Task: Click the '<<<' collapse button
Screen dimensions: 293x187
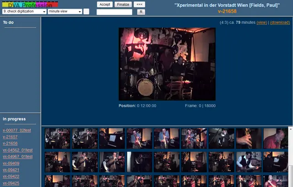Action: [140, 4]
